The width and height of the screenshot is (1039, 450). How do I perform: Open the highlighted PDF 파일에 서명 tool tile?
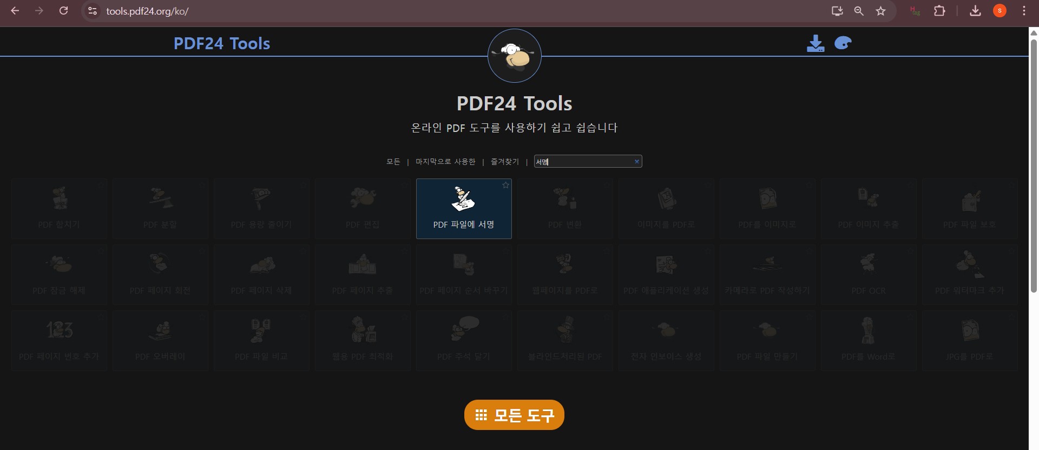464,209
